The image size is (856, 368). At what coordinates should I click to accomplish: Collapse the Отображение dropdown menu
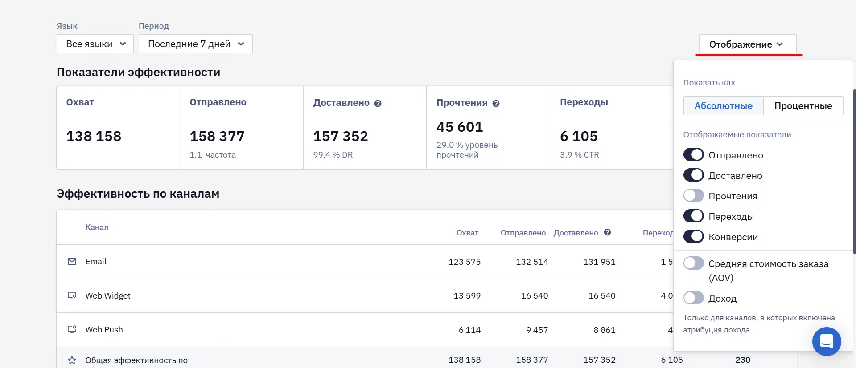[748, 44]
